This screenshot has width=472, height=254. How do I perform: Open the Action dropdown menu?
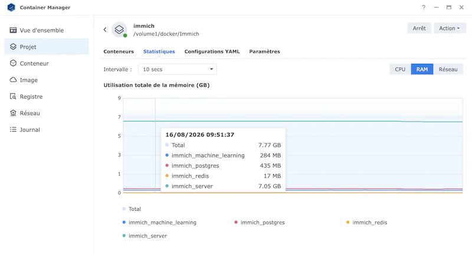tap(450, 28)
